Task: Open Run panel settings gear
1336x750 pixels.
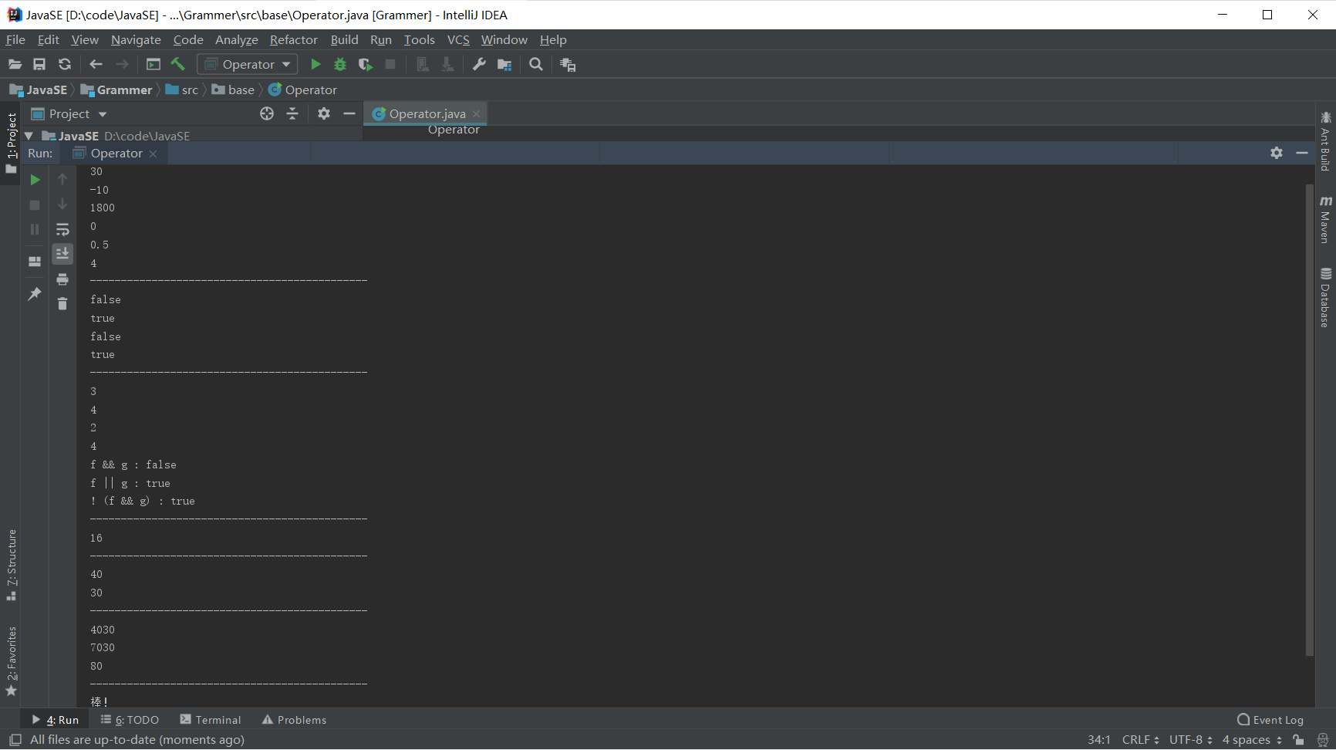Action: [x=1277, y=154]
